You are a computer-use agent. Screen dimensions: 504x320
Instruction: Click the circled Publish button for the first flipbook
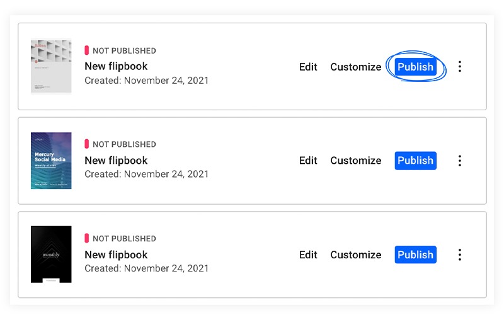point(415,67)
